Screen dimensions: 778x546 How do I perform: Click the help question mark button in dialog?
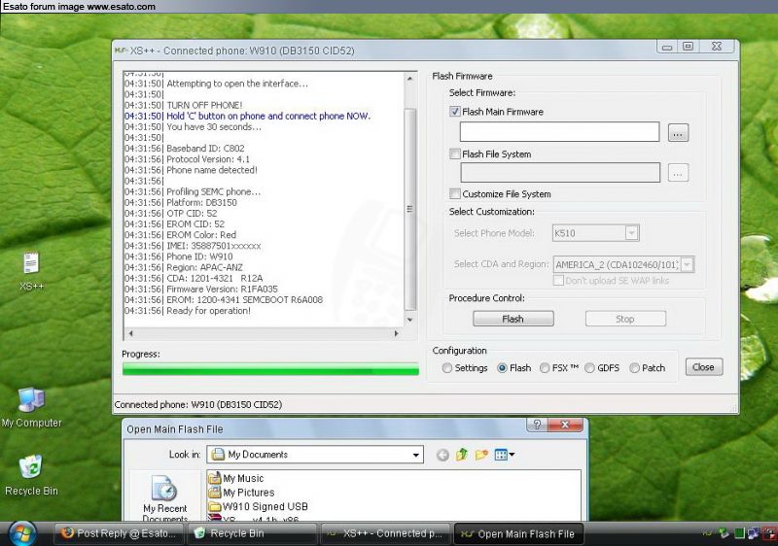pyautogui.click(x=537, y=425)
